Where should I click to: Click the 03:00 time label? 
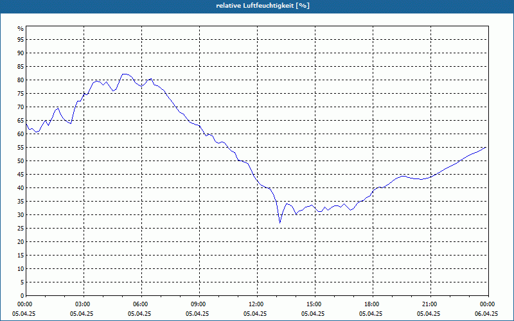84,304
